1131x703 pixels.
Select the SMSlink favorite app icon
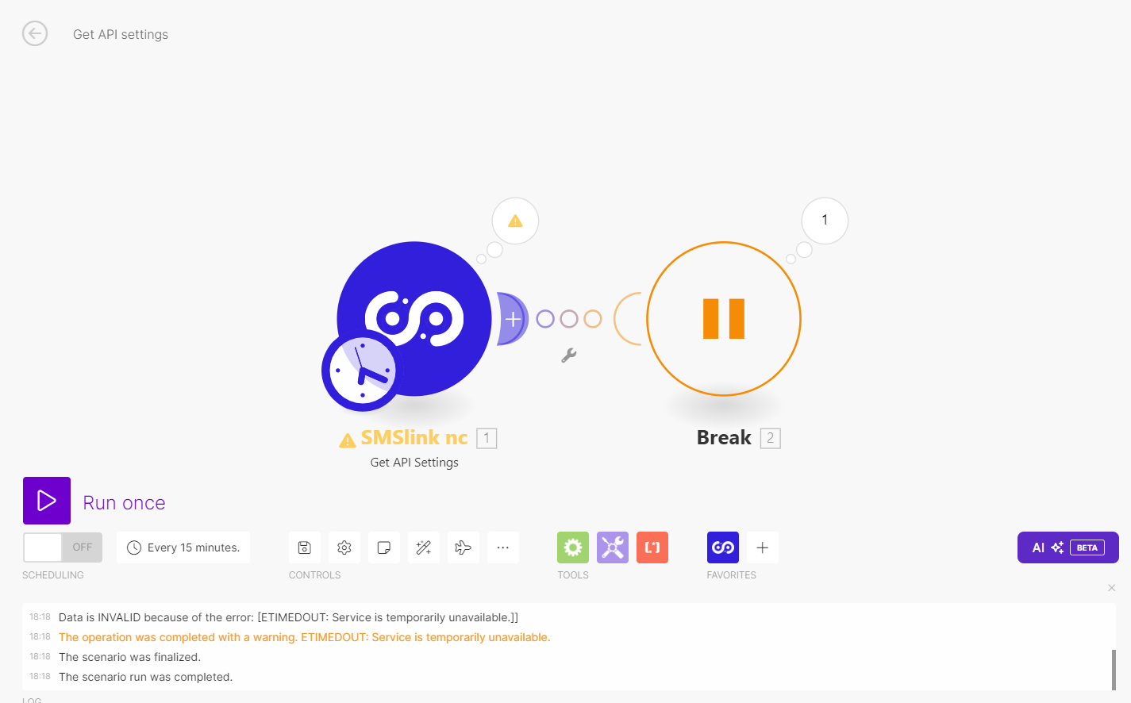(723, 547)
